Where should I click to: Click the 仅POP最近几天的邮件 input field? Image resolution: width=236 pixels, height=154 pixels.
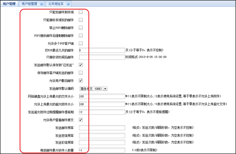tap(102, 50)
